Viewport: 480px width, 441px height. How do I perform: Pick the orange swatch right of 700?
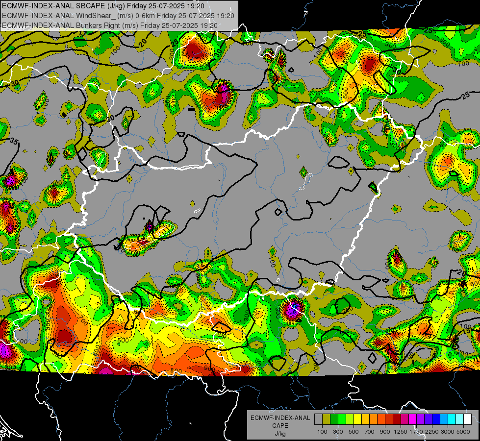[x=374, y=419]
